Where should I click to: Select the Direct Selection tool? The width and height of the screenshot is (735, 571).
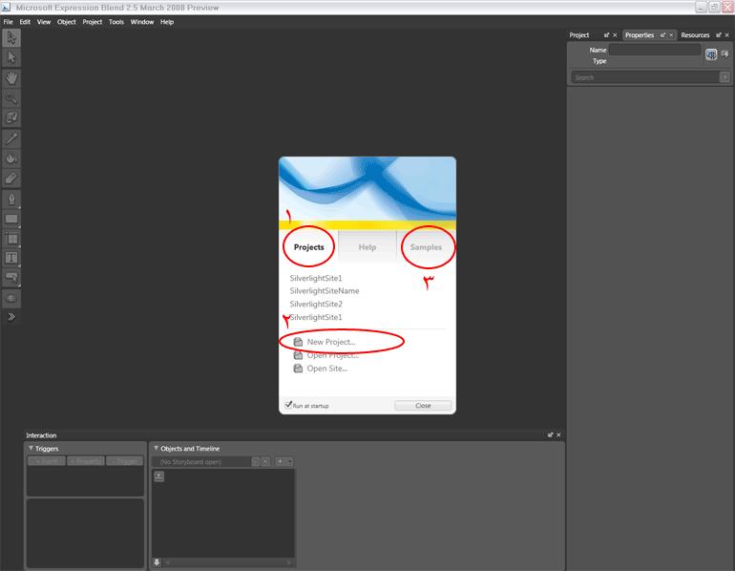[11, 57]
